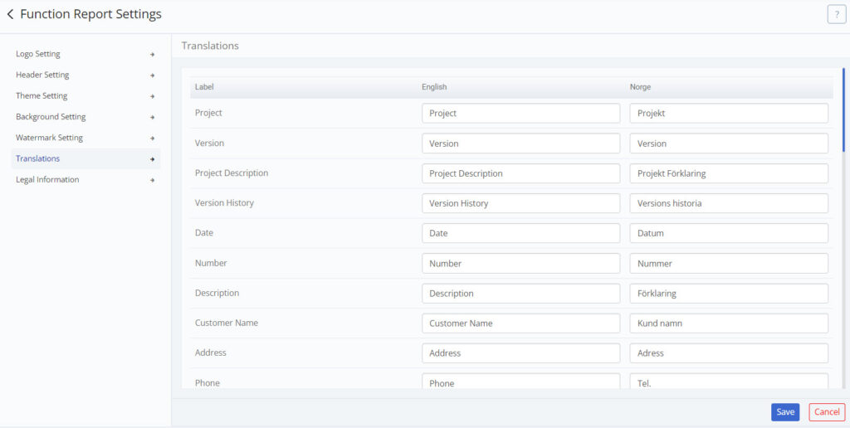The height and width of the screenshot is (428, 850).
Task: Click the English field for Customer Name
Action: pos(521,323)
